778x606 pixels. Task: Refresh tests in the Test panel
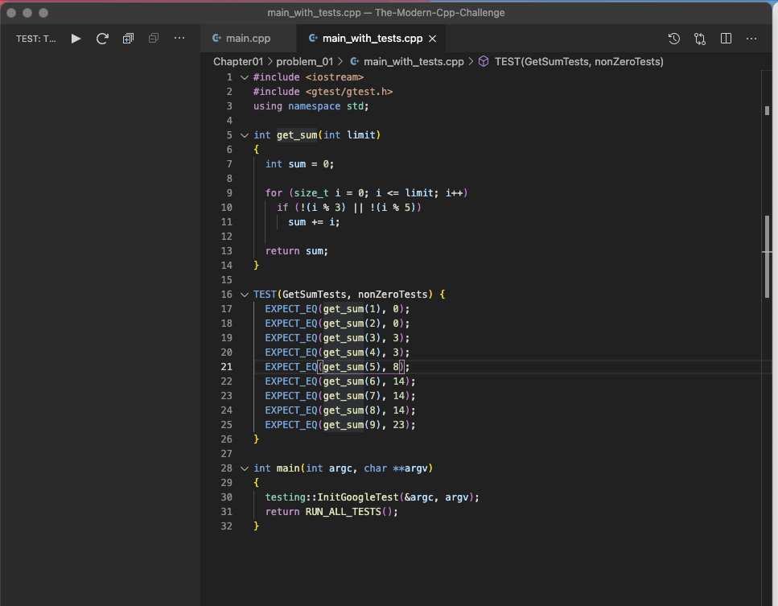102,38
